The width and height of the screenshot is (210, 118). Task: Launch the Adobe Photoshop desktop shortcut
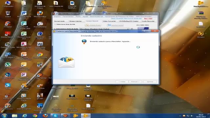coord(40,107)
